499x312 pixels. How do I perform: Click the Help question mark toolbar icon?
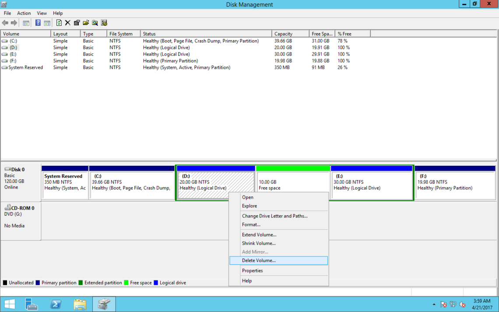click(38, 22)
